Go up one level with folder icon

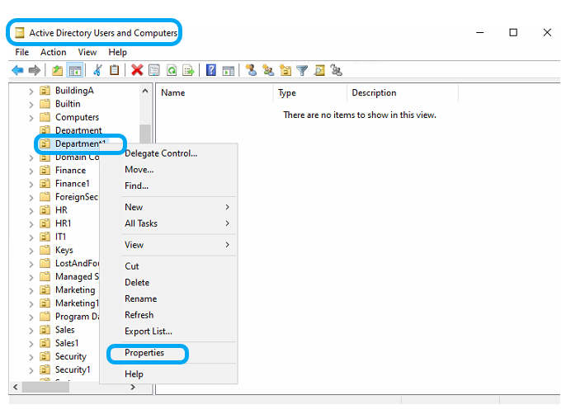tap(58, 70)
